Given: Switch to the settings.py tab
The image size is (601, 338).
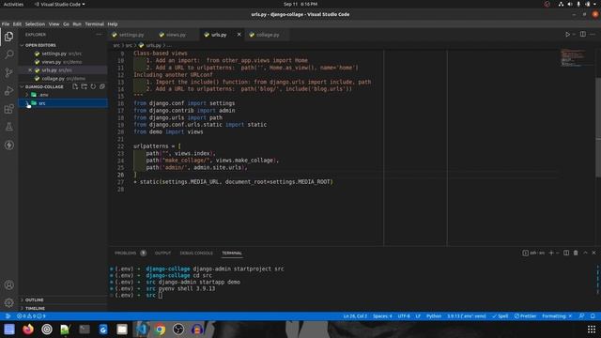Looking at the screenshot, I should 131,35.
